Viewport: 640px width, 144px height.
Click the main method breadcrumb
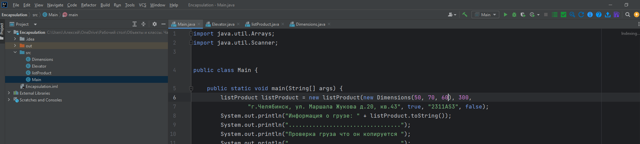click(70, 15)
